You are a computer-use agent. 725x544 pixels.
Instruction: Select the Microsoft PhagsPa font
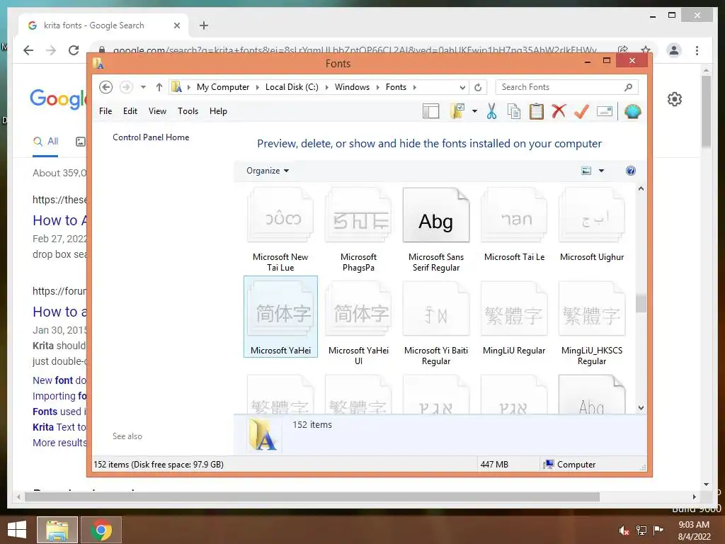(358, 229)
